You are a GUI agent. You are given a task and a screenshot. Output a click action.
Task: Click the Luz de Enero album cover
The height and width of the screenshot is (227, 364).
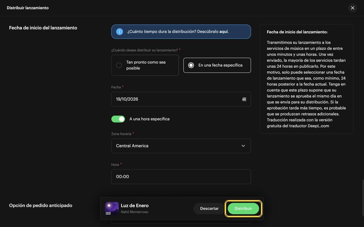111,208
